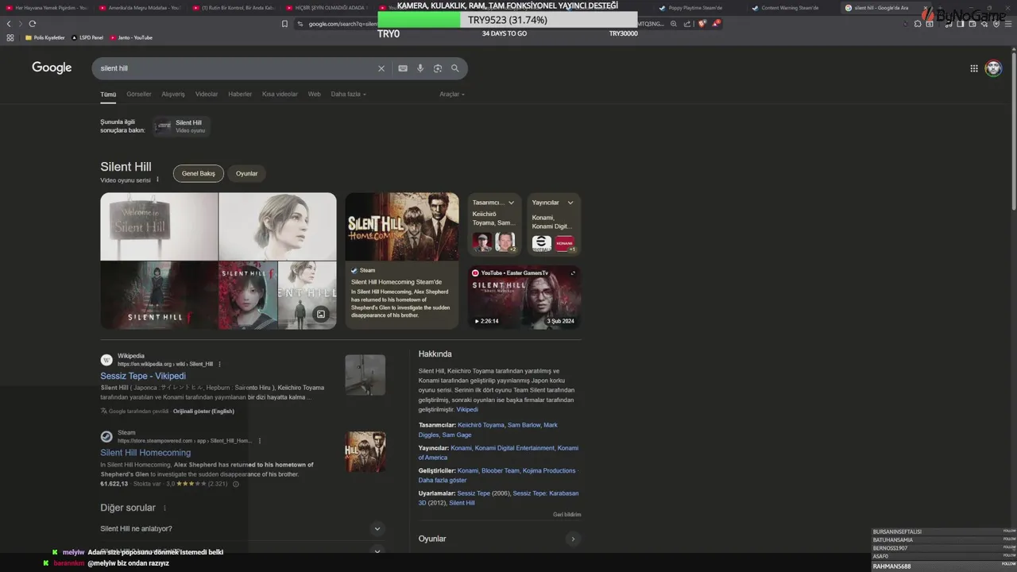Open the Sessiz Tepe - Vikipedi result
Viewport: 1017px width, 572px height.
[x=143, y=376]
